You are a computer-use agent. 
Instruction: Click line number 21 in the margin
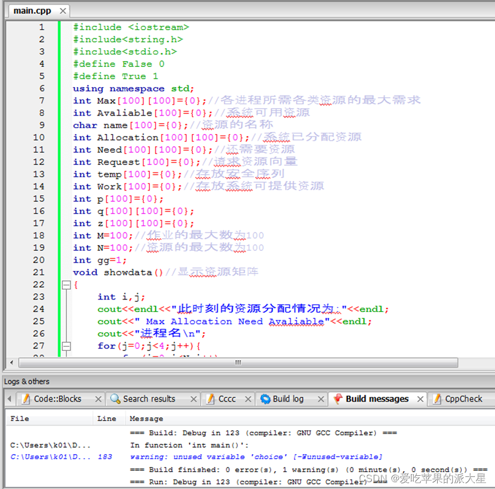pos(39,273)
